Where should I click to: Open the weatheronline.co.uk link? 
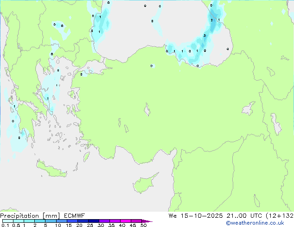coord(255,223)
